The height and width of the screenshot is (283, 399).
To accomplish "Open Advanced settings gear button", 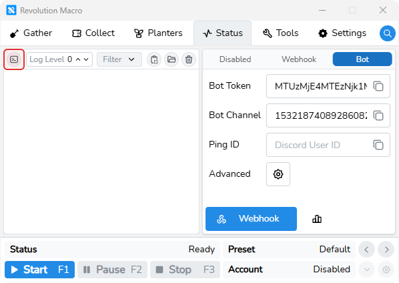I will coord(278,174).
